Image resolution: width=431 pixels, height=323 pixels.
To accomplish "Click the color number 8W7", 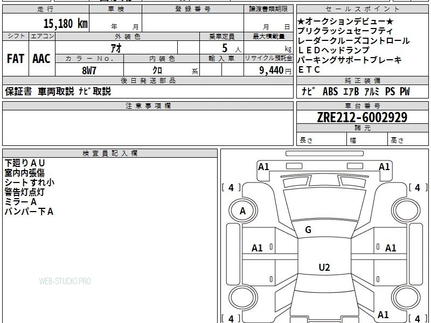I will pyautogui.click(x=89, y=71).
